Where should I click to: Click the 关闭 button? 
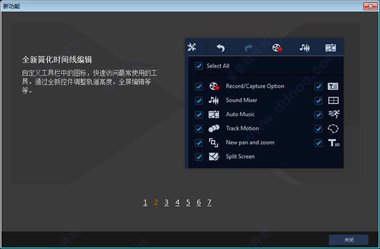pyautogui.click(x=349, y=239)
